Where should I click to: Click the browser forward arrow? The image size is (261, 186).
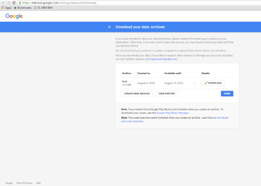tap(8, 2)
